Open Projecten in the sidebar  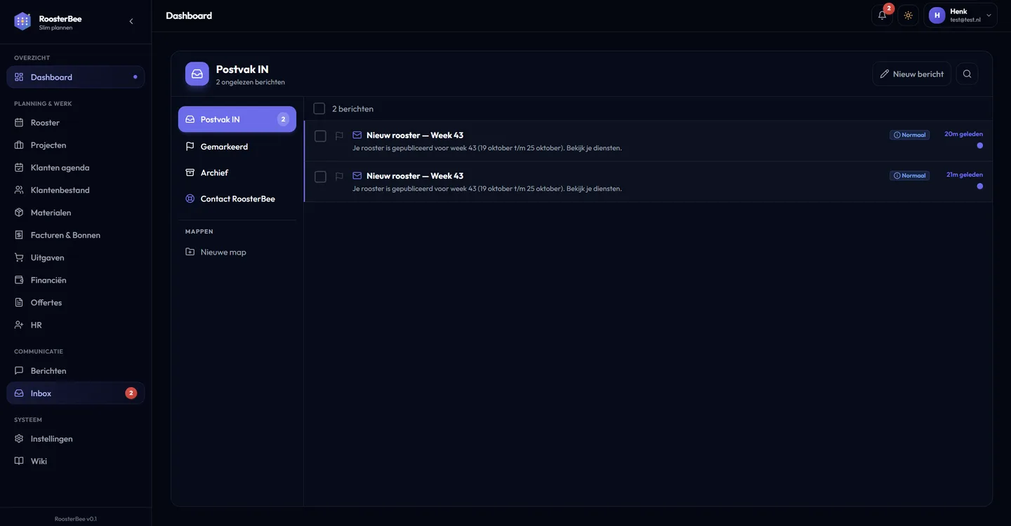coord(76,145)
